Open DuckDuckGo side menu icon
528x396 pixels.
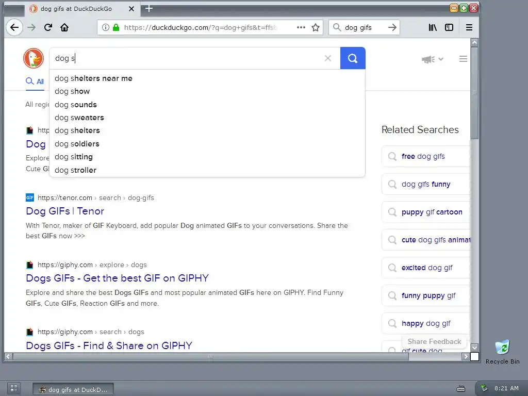point(463,59)
